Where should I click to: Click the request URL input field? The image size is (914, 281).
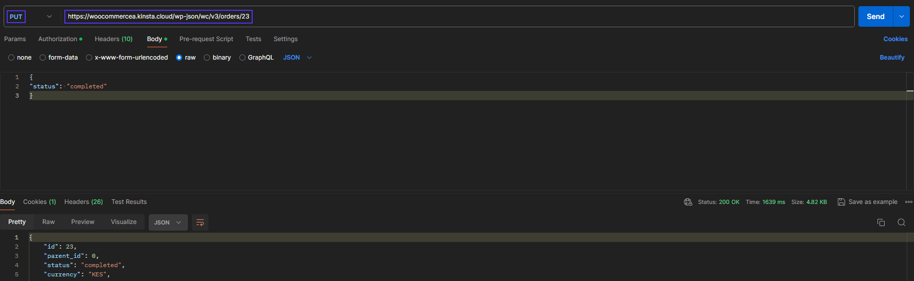tap(412, 16)
